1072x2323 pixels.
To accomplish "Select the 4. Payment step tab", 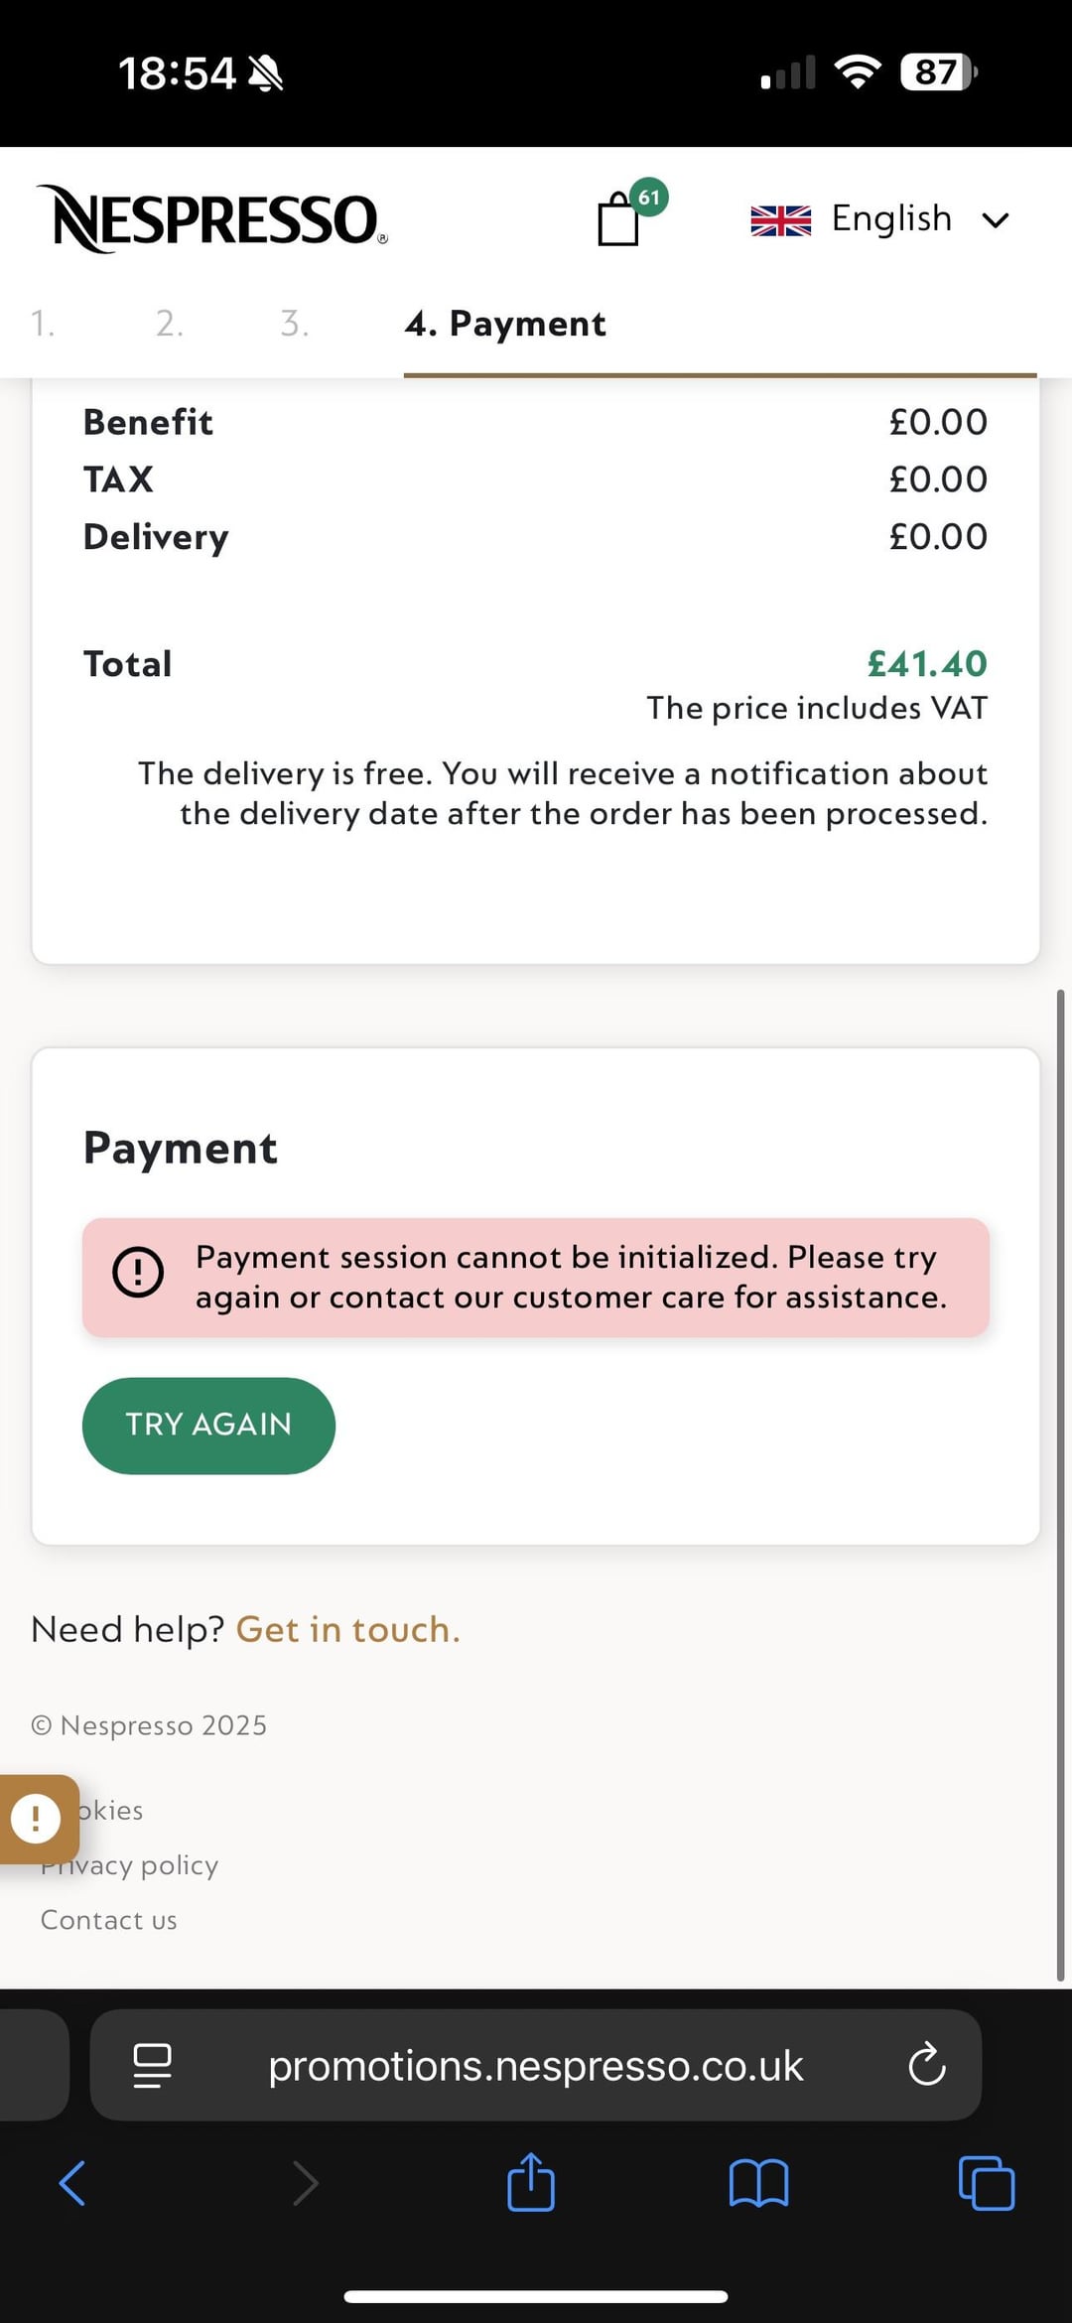I will click(505, 324).
